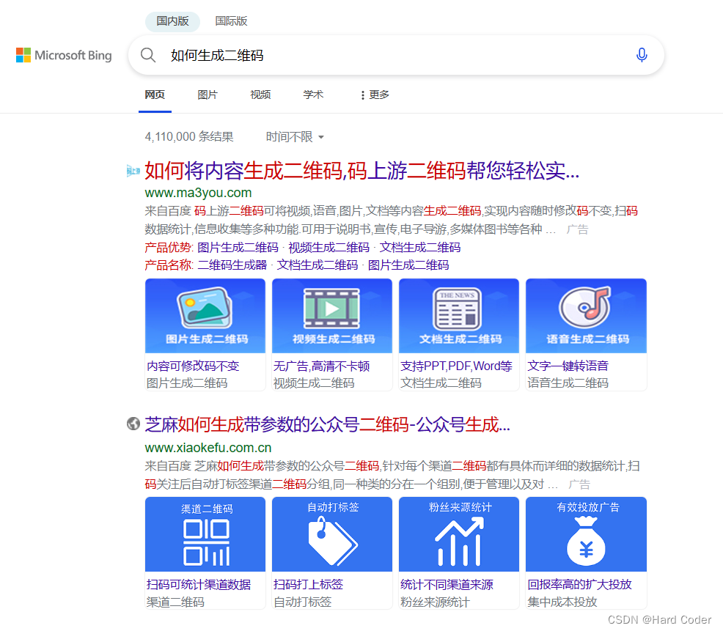The height and width of the screenshot is (631, 723).
Task: Select the 学术 tab
Action: [313, 95]
